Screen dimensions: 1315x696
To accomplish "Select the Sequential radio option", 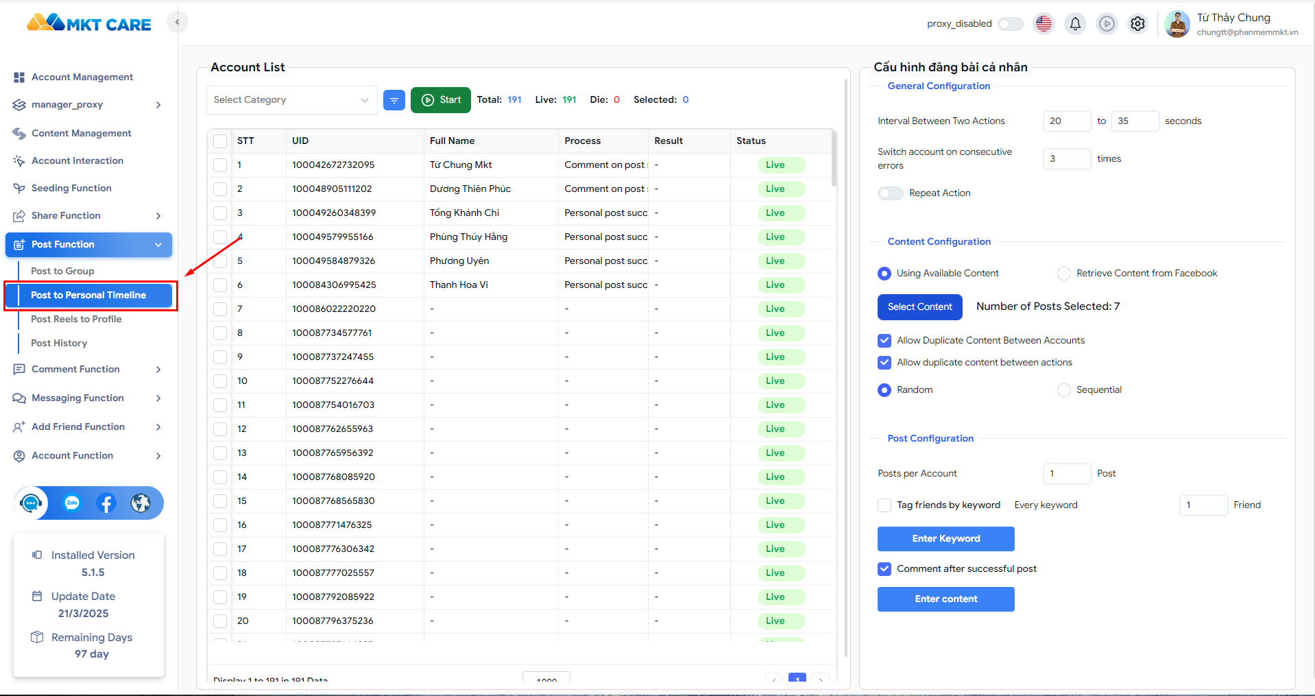I will coord(1063,390).
